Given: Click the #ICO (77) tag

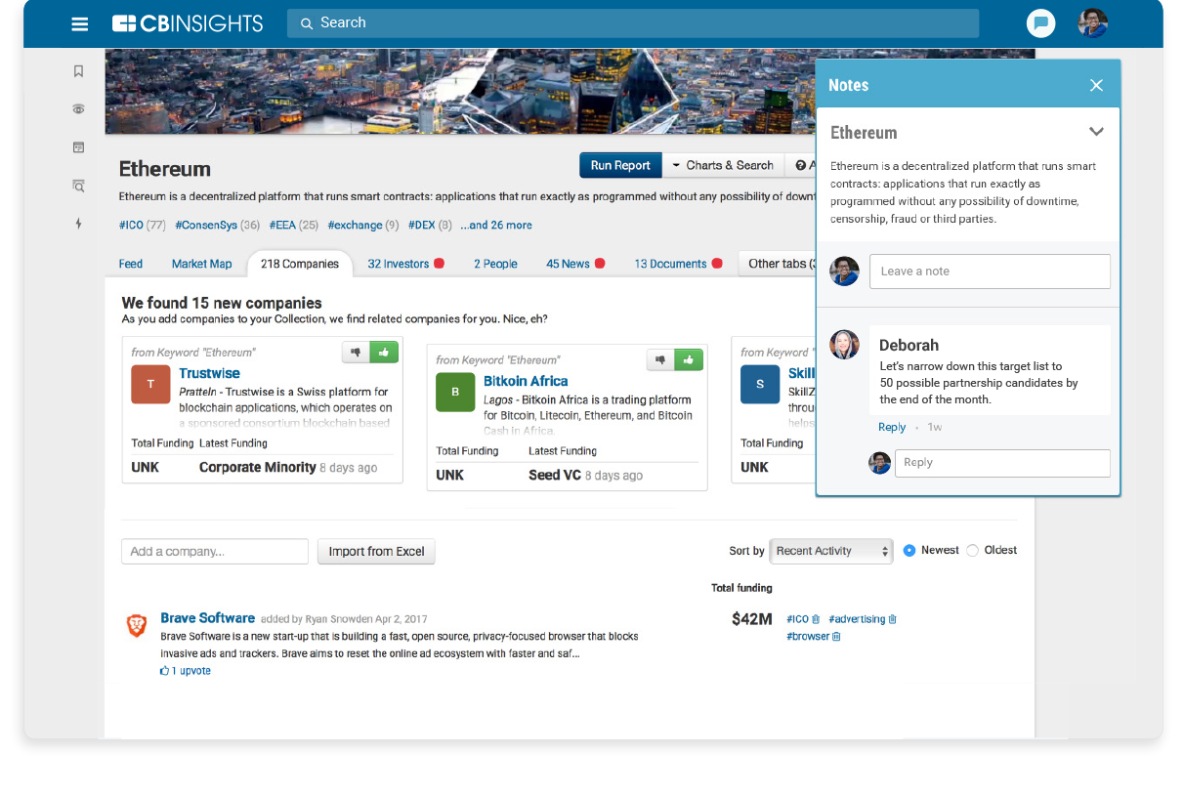Looking at the screenshot, I should click(x=143, y=225).
